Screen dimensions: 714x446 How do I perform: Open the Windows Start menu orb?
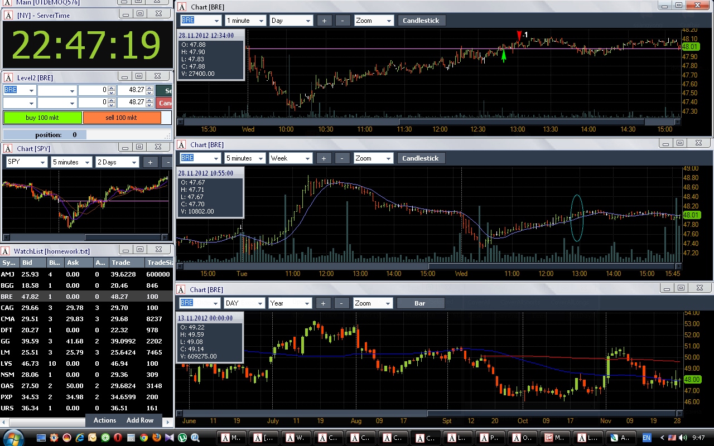coord(13,437)
